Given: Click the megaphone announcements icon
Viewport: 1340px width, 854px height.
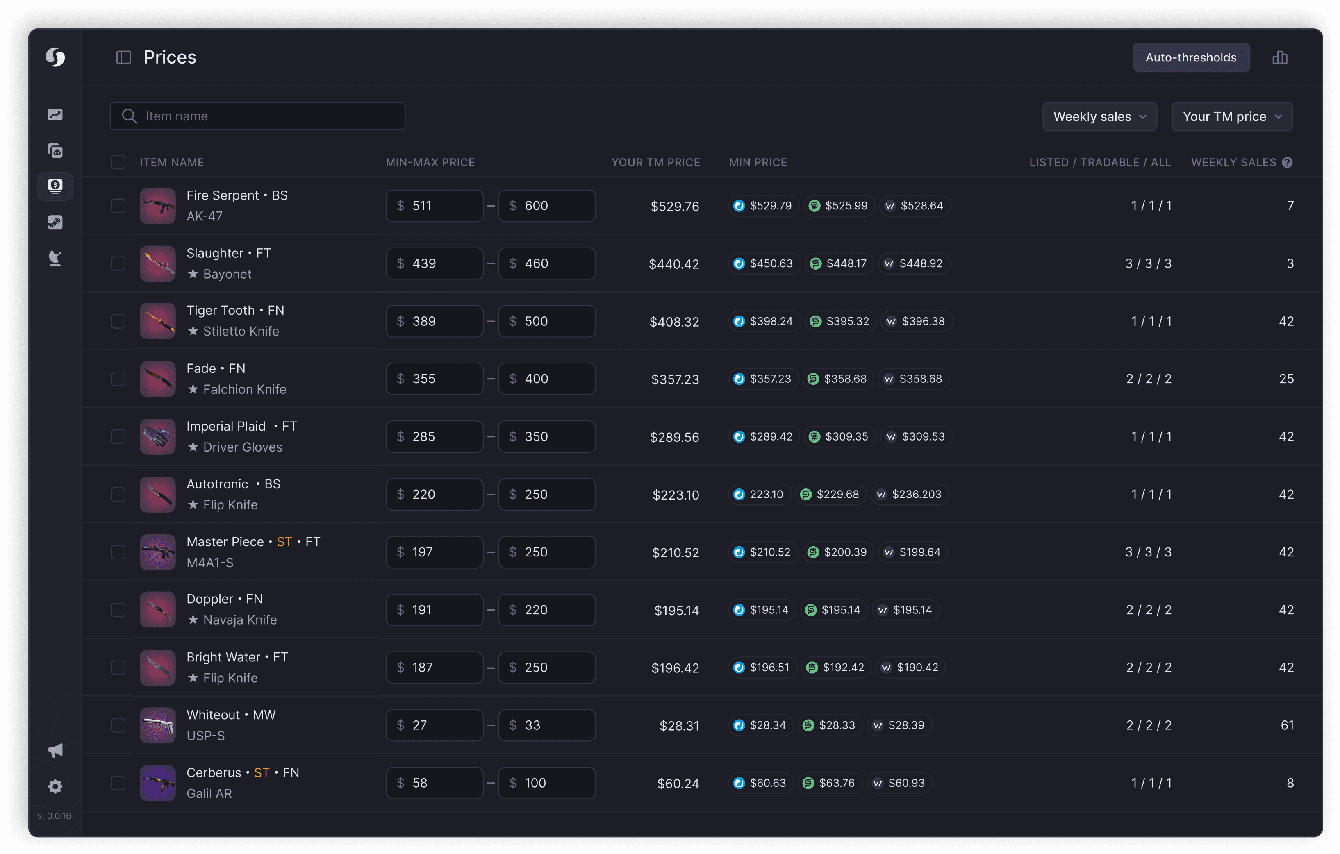Looking at the screenshot, I should tap(55, 750).
